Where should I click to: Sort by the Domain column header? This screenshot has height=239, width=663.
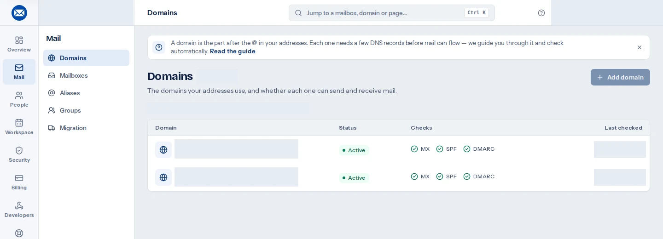166,128
